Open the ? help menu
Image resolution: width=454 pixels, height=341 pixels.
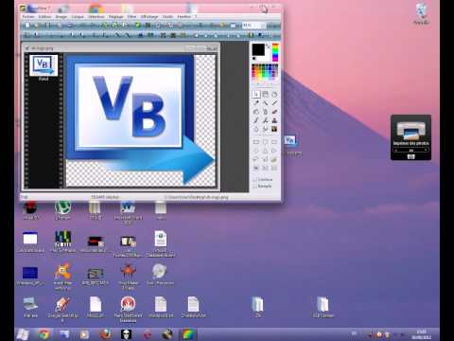[196, 16]
